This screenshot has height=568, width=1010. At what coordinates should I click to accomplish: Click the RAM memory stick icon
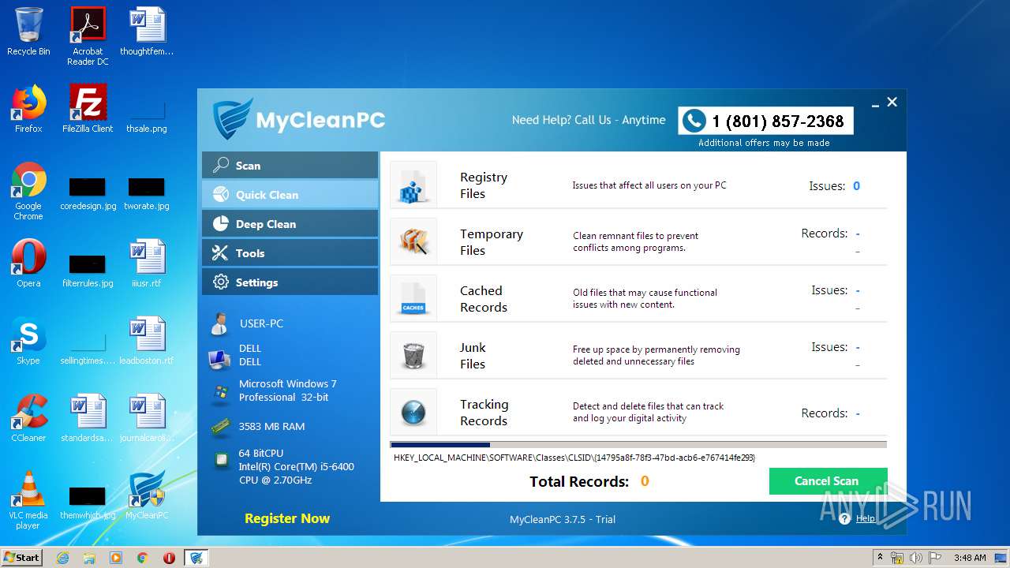tap(220, 427)
